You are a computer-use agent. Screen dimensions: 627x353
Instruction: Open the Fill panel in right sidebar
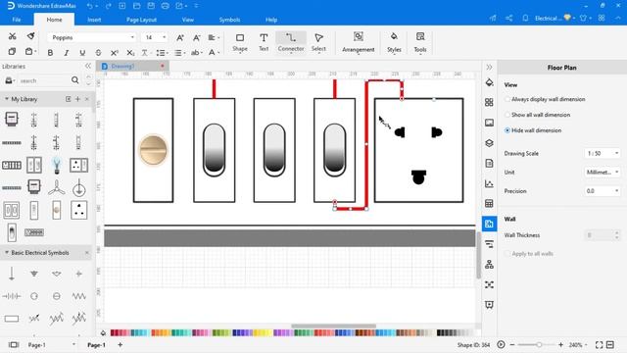(x=489, y=82)
